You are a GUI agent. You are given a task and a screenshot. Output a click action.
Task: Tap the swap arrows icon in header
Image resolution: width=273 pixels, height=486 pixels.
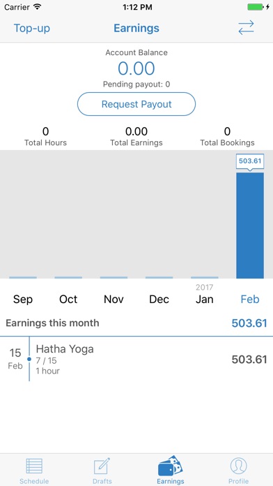point(246,28)
